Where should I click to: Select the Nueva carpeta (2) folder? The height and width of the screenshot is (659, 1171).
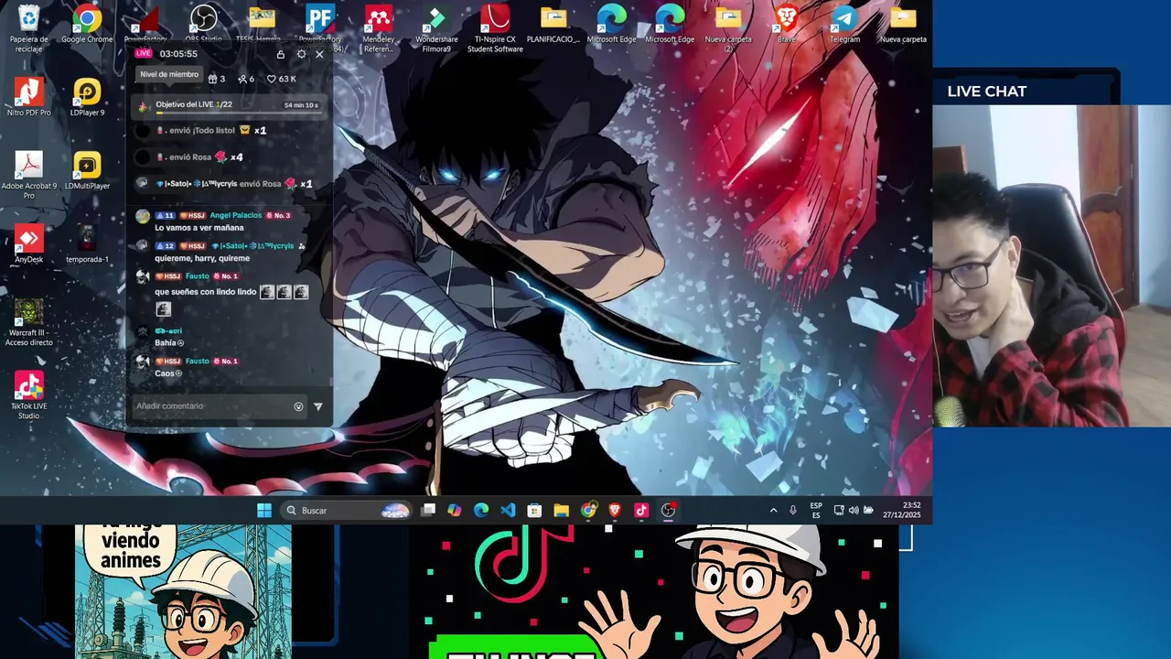click(x=728, y=27)
